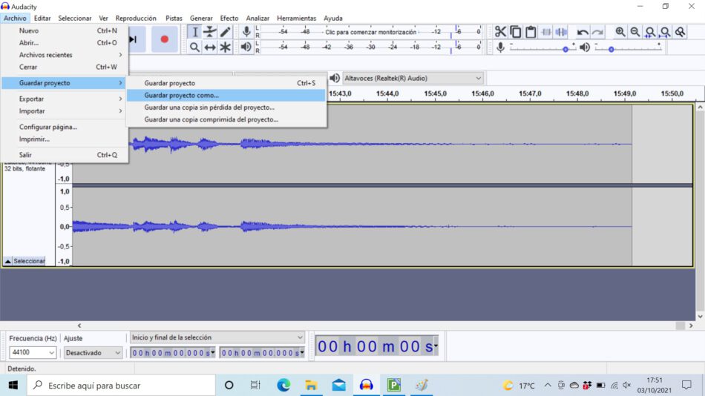The width and height of the screenshot is (705, 396).
Task: Select Nuevo in Archivo menu
Action: (65, 30)
